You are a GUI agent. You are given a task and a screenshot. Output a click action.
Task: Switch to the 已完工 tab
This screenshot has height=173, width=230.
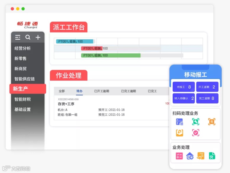click(152, 91)
